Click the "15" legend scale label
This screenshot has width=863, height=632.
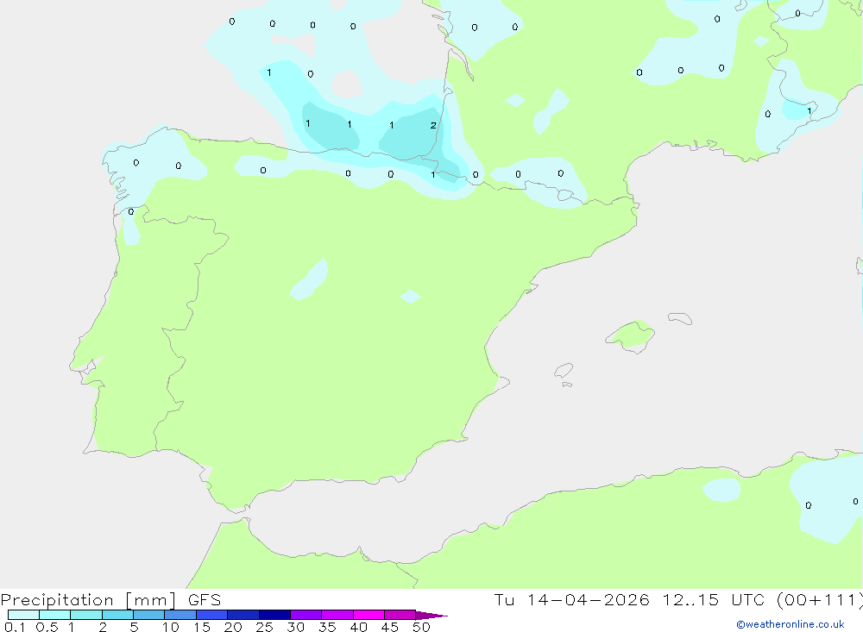(202, 627)
